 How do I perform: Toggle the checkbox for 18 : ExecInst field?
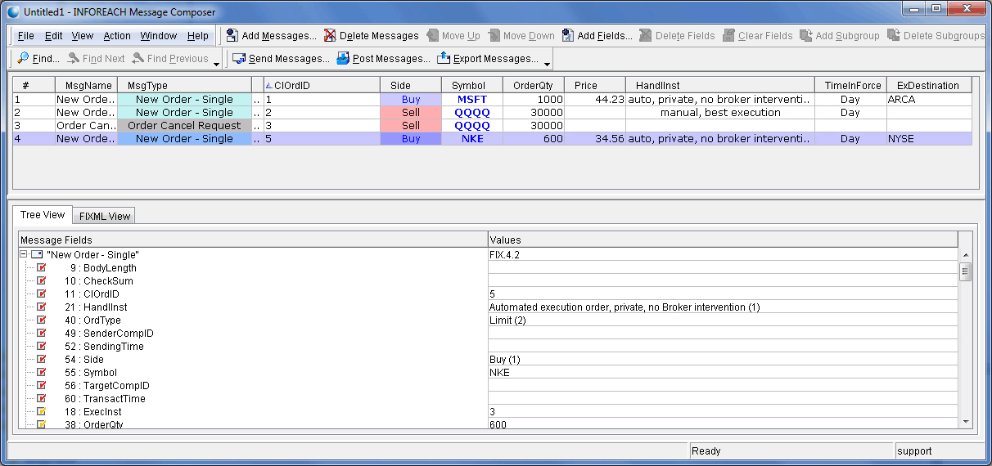pyautogui.click(x=42, y=412)
